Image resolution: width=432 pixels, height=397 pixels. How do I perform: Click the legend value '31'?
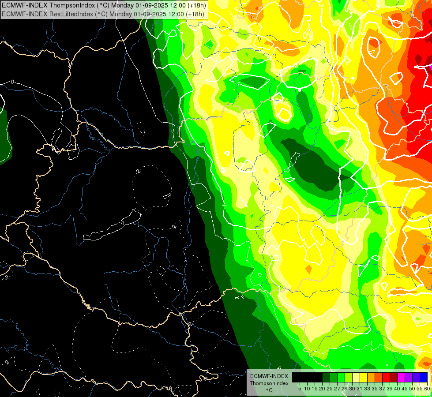pyautogui.click(x=360, y=389)
